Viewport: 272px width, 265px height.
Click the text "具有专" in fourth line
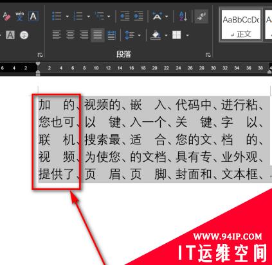pyautogui.click(x=194, y=157)
